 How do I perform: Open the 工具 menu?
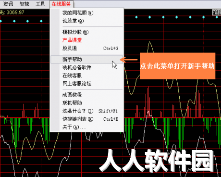tap(40, 4)
